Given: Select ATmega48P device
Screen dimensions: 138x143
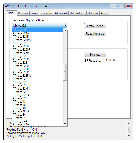Looking at the screenshot, I should pos(37,108).
